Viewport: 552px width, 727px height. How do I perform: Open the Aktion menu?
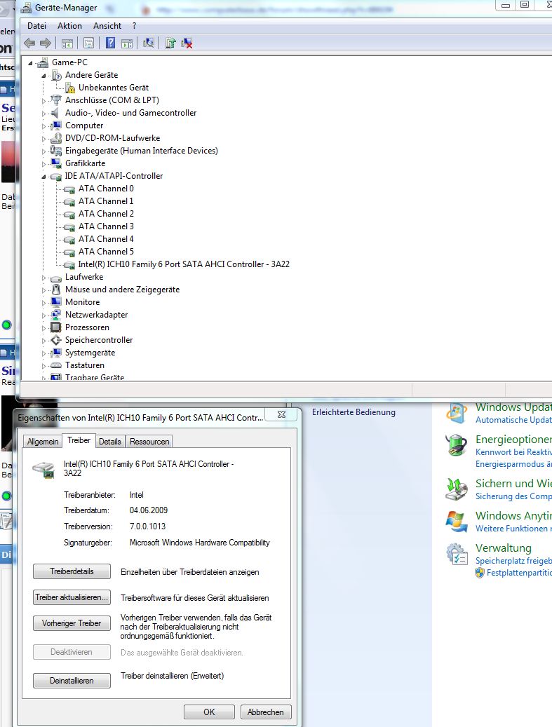point(69,26)
